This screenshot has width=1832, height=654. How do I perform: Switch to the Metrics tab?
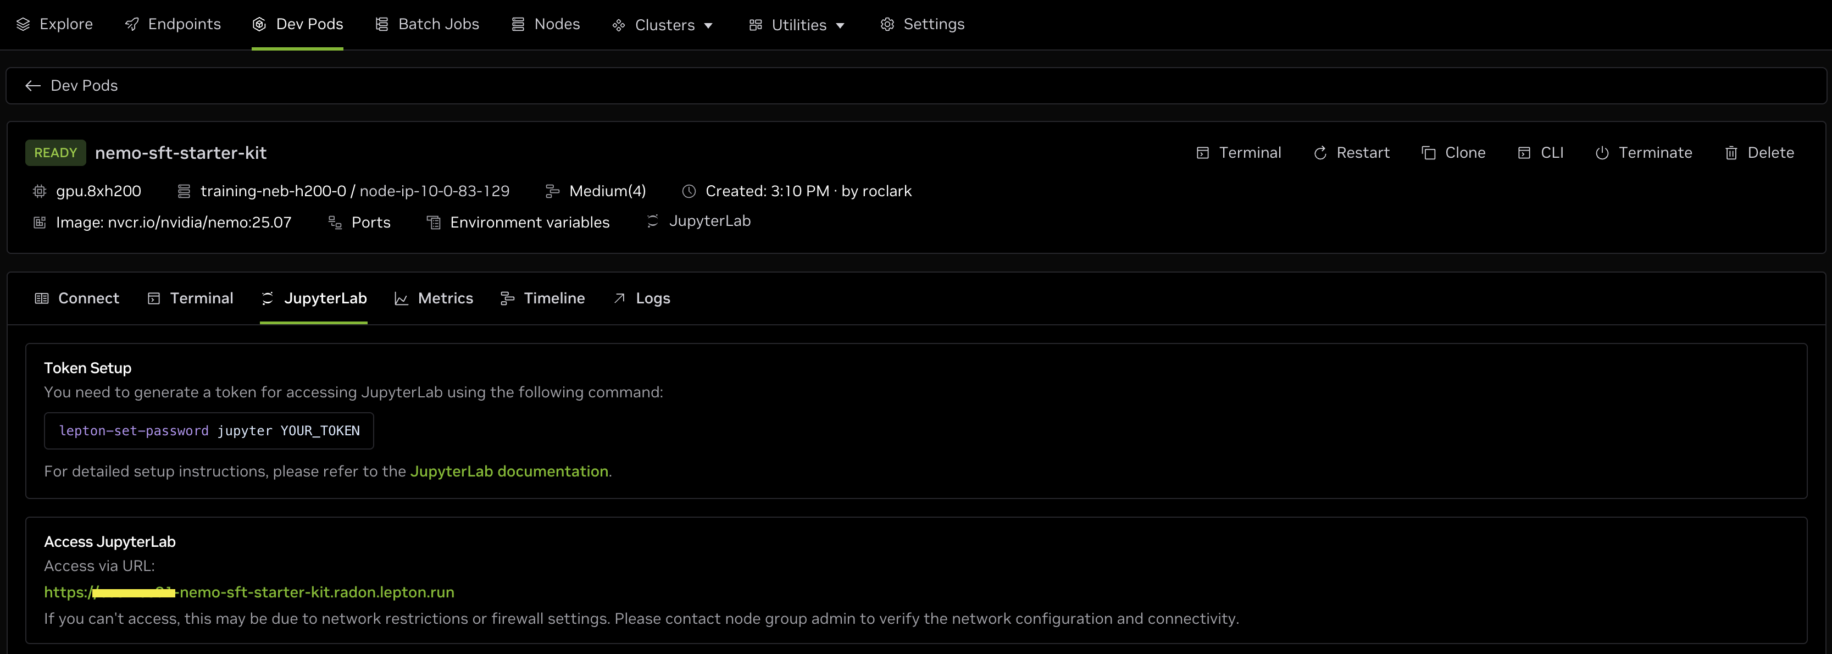pos(434,299)
